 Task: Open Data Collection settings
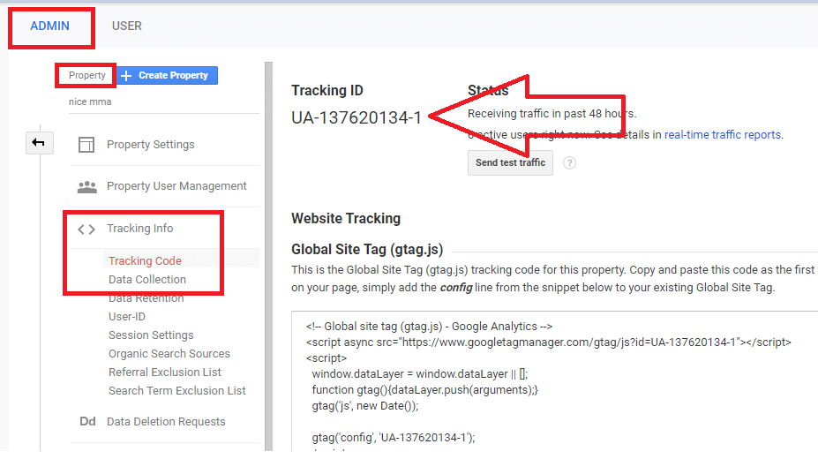pos(147,280)
